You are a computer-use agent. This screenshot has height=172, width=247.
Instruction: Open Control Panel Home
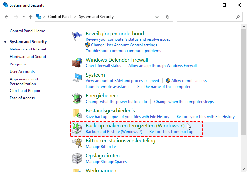click(27, 31)
